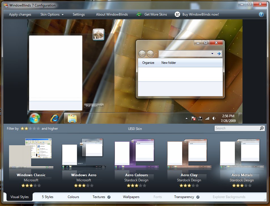The height and width of the screenshot is (206, 270).
Task: Go to the Wallpapers tab
Action: point(131,197)
